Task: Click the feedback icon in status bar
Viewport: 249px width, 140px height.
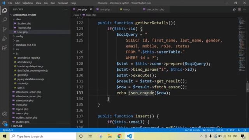Action: pyautogui.click(x=239, y=130)
